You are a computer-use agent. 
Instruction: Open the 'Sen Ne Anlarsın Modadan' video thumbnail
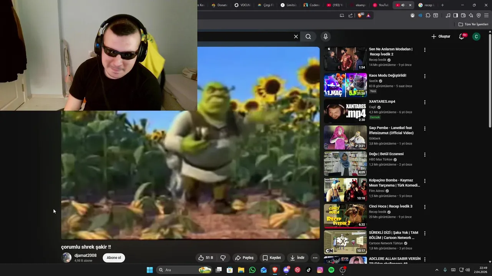[345, 59]
